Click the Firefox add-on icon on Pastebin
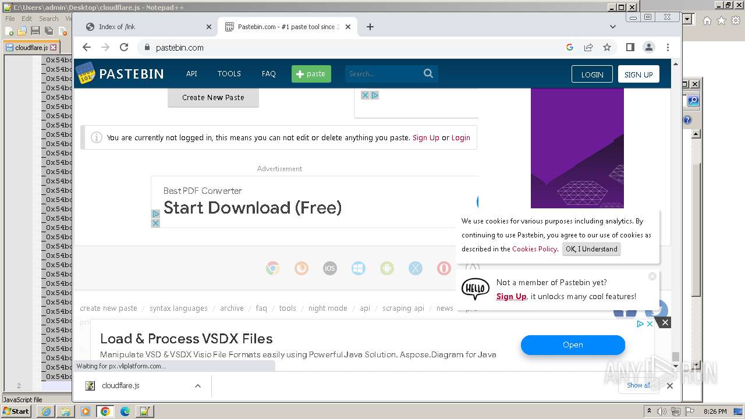The width and height of the screenshot is (745, 419). pos(301,268)
